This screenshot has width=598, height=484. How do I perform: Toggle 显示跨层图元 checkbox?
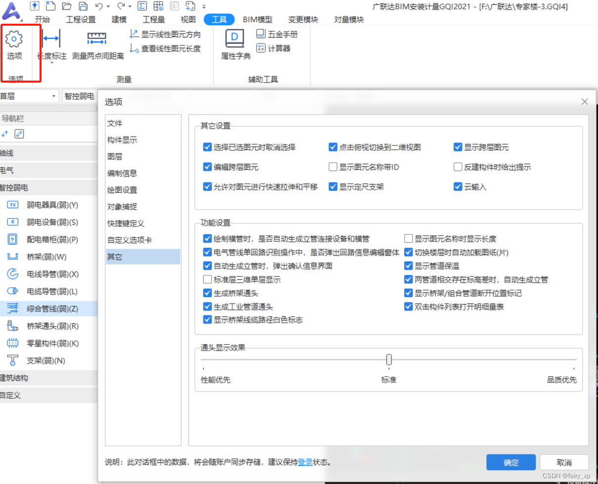(x=458, y=147)
